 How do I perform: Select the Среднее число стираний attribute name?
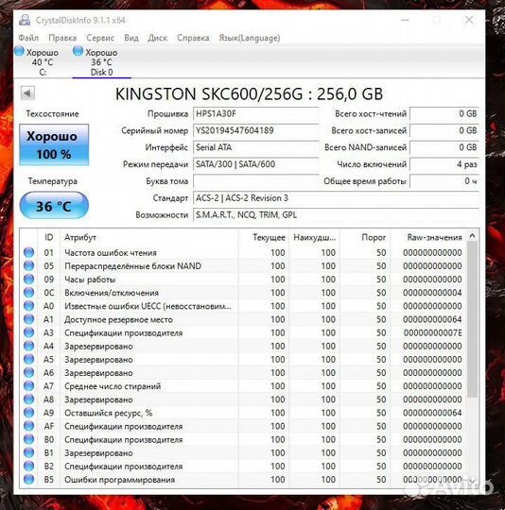pyautogui.click(x=113, y=386)
